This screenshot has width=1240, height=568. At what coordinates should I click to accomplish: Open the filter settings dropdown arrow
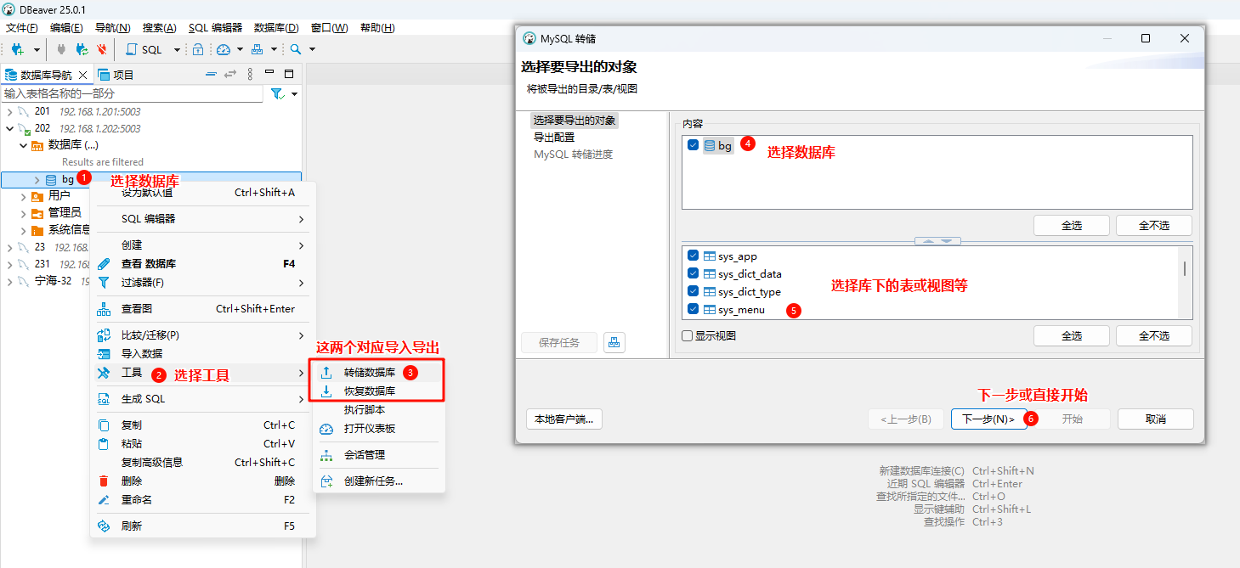[294, 93]
